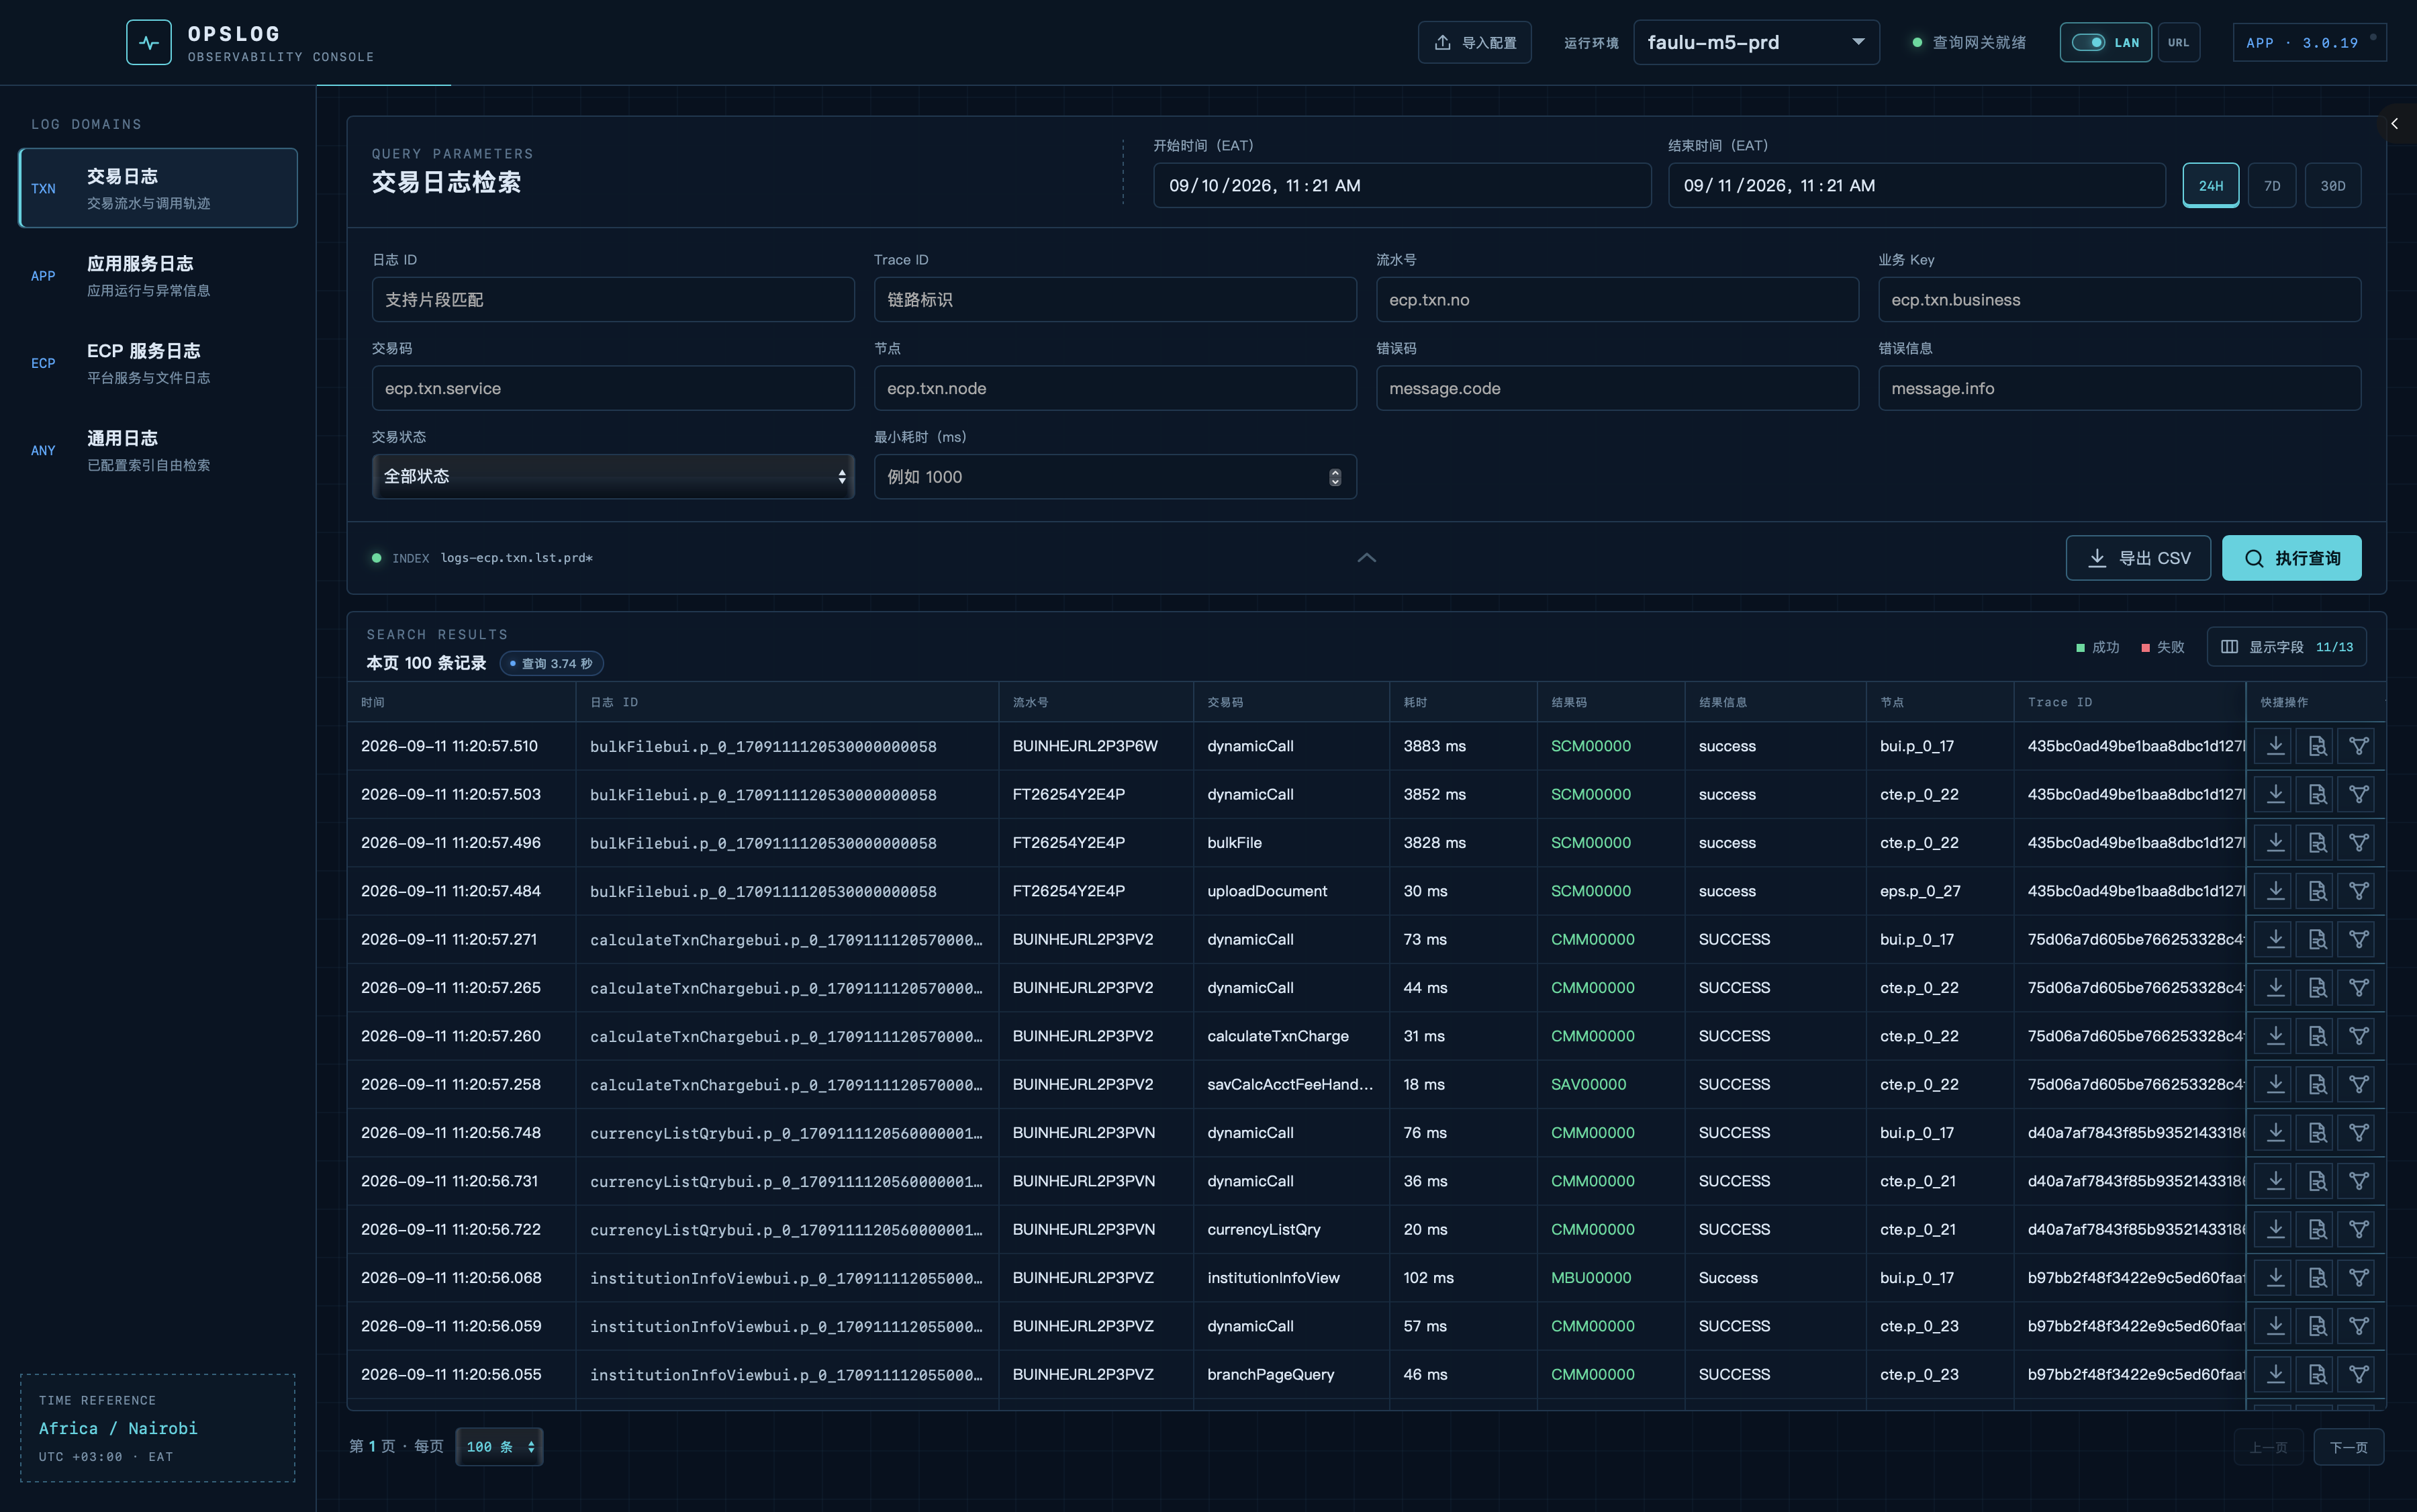Click the 业务 Key input field
The height and width of the screenshot is (1512, 2417).
pos(2119,300)
